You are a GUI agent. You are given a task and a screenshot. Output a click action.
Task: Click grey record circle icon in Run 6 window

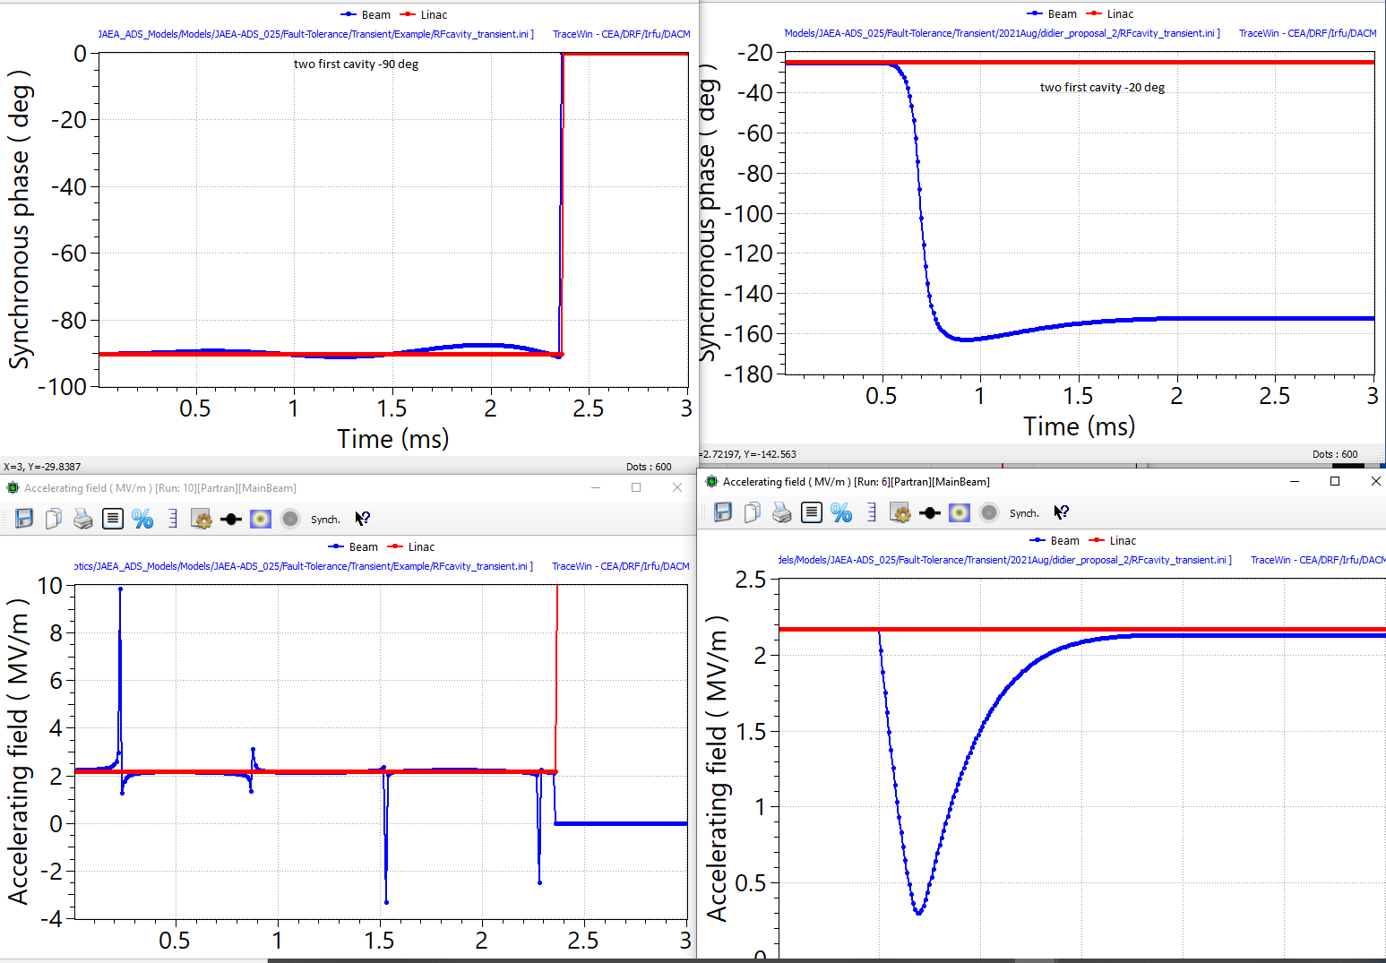pos(989,512)
